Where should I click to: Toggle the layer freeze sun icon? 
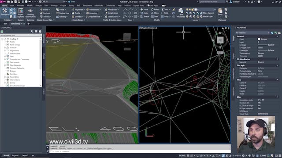tap(190, 10)
